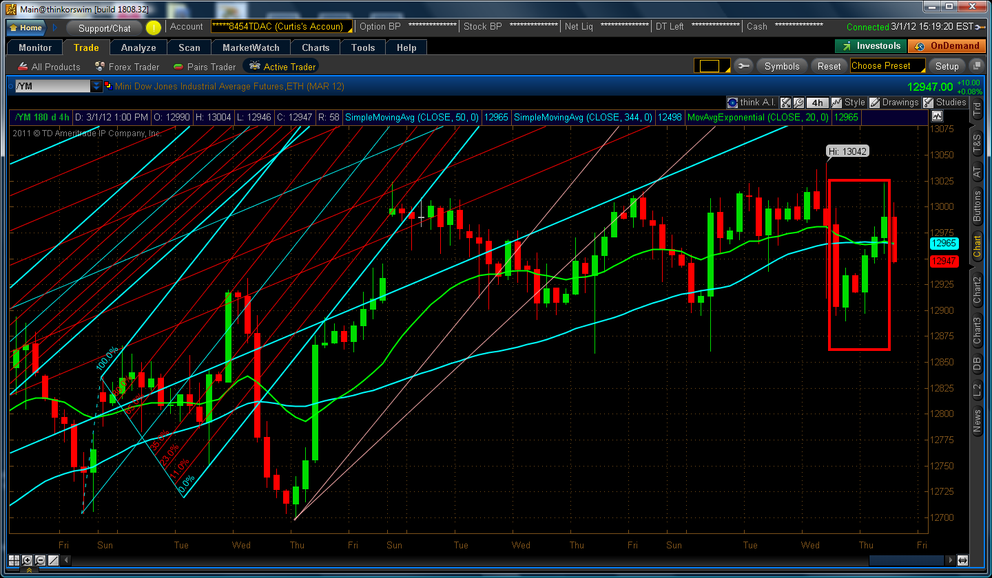Switch to the Scan tab
The image size is (992, 578).
[189, 47]
